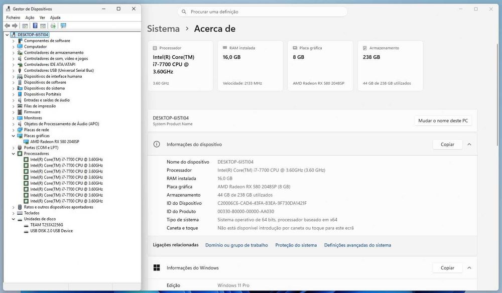The width and height of the screenshot is (502, 293).
Task: Click the Windows logo beside Informações do Windows
Action: (x=157, y=268)
